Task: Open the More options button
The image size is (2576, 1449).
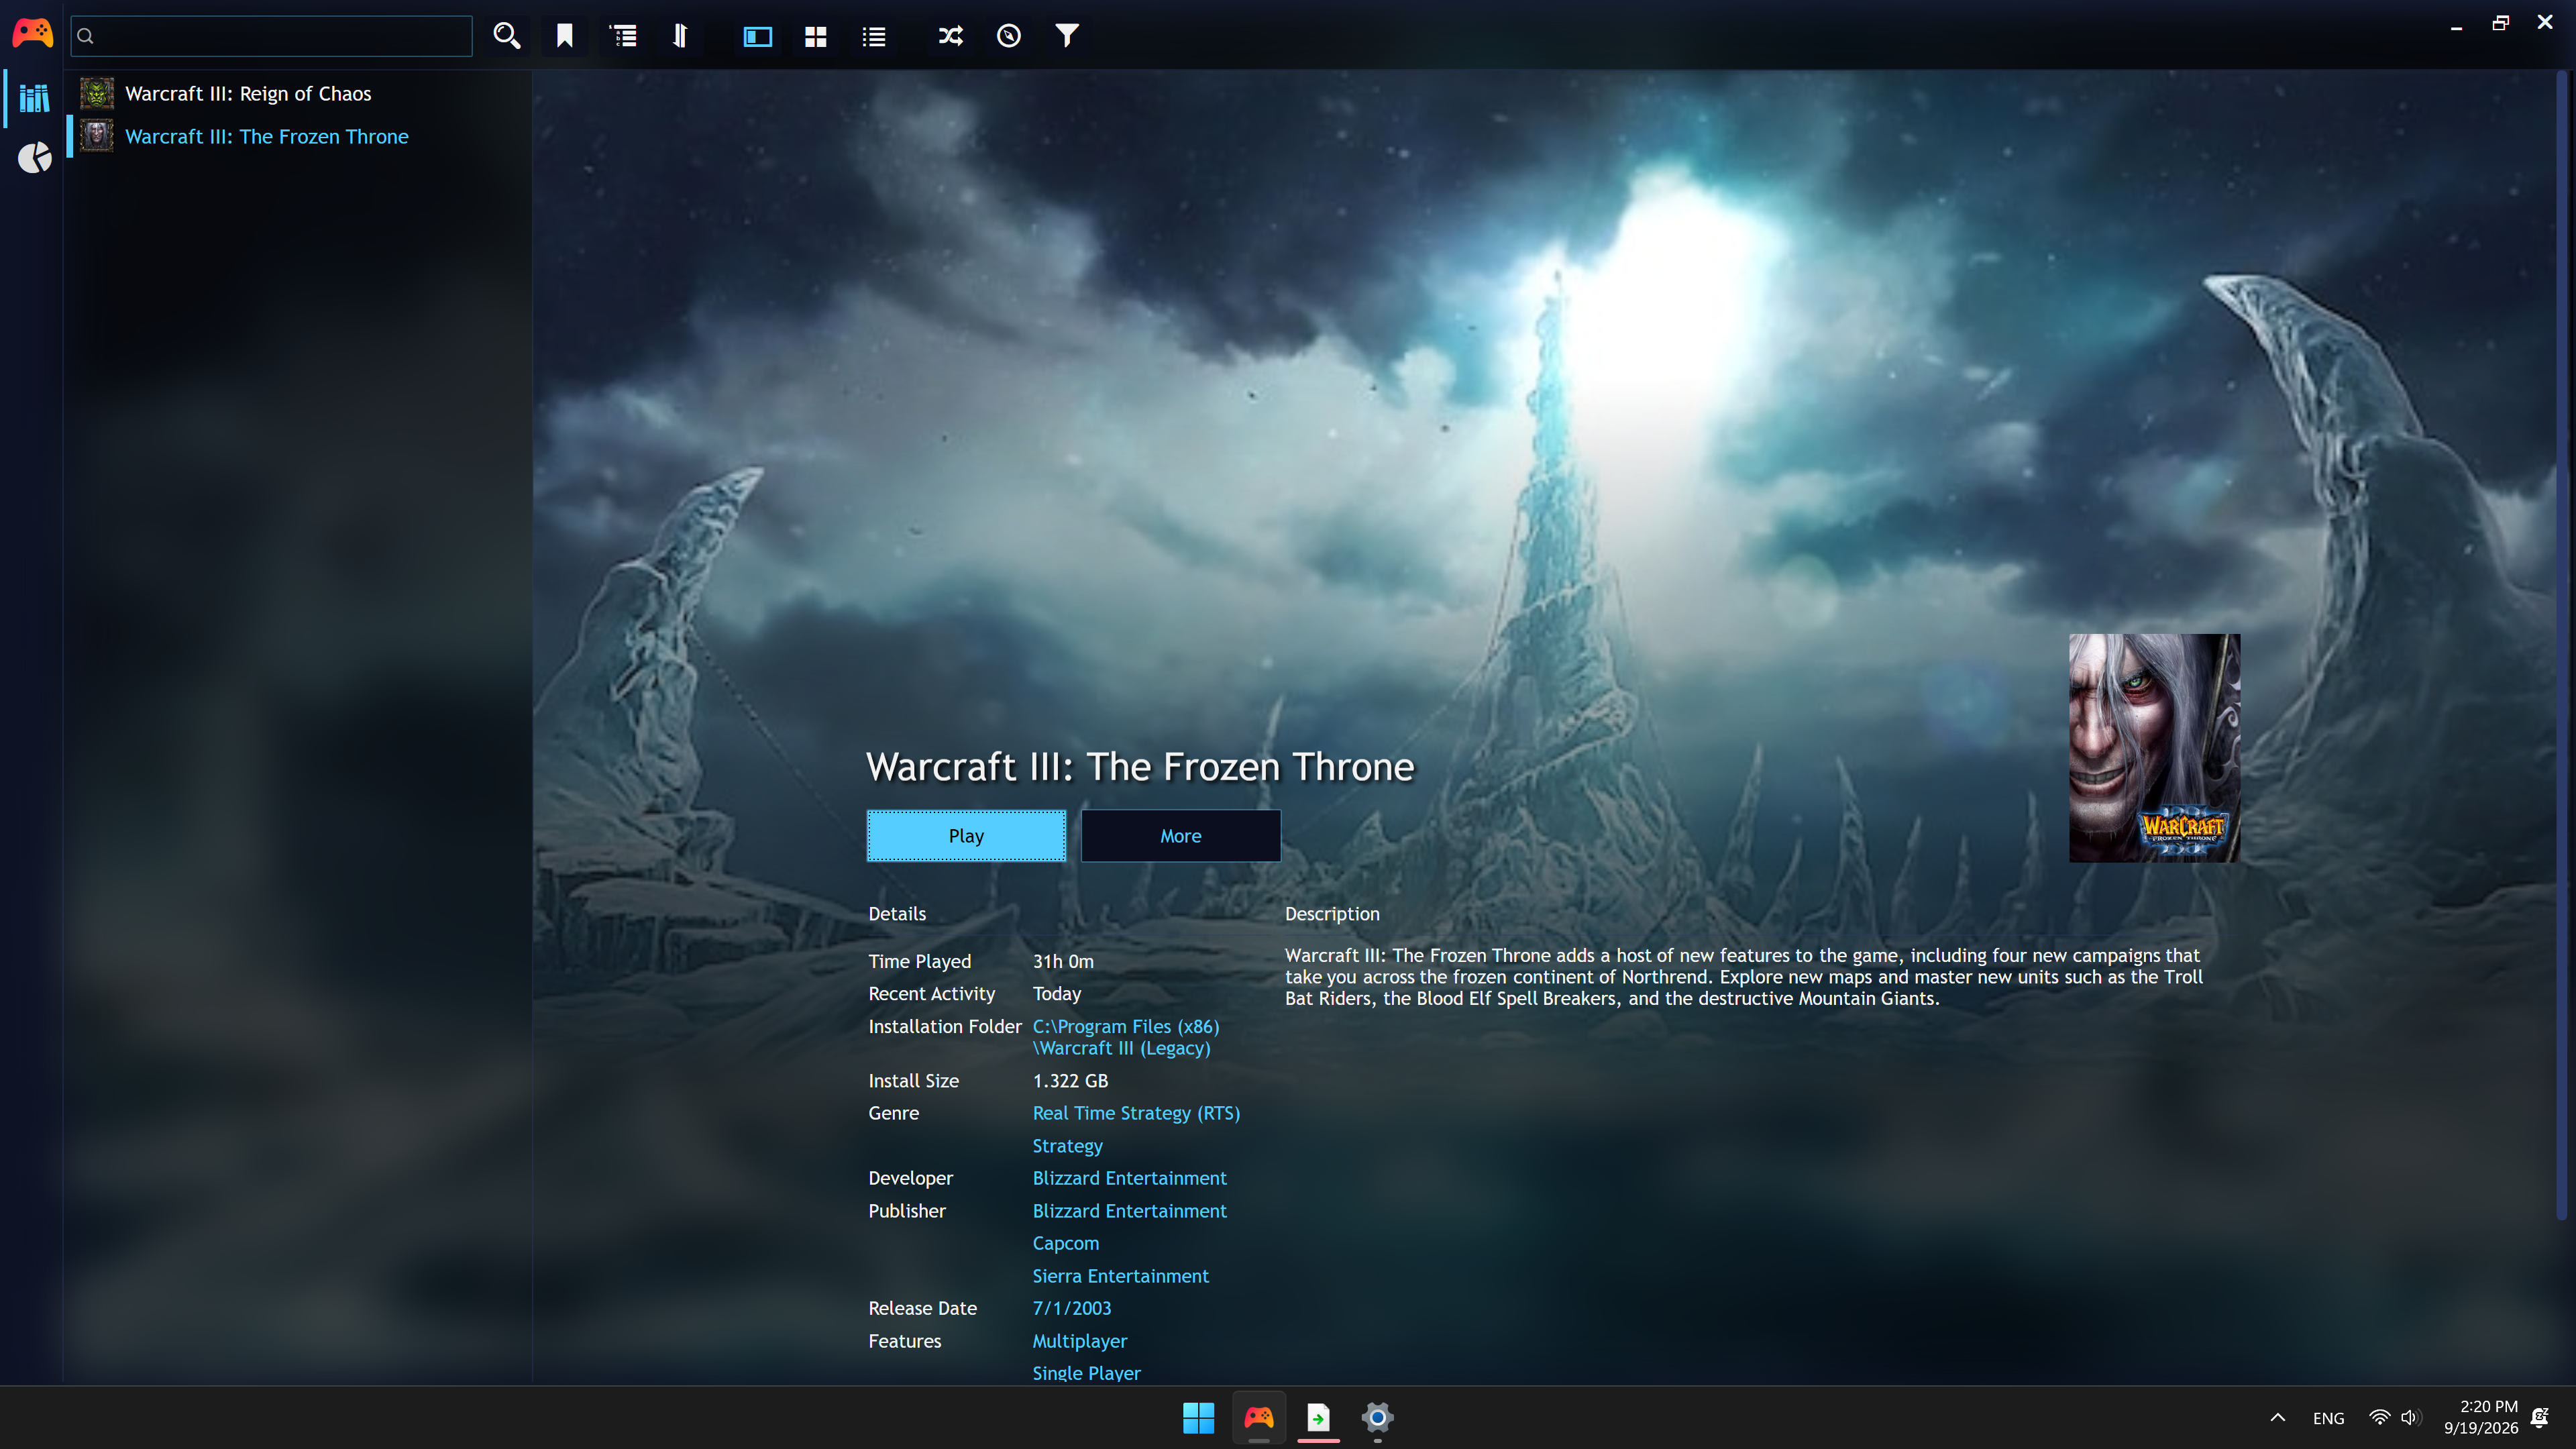Action: coord(1181,836)
